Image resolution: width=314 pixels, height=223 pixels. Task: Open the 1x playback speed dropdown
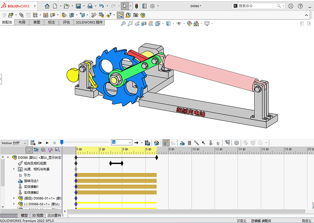click(122, 143)
